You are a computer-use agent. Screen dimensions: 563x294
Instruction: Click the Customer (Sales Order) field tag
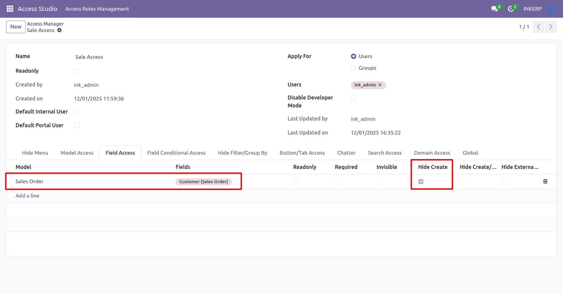(204, 182)
